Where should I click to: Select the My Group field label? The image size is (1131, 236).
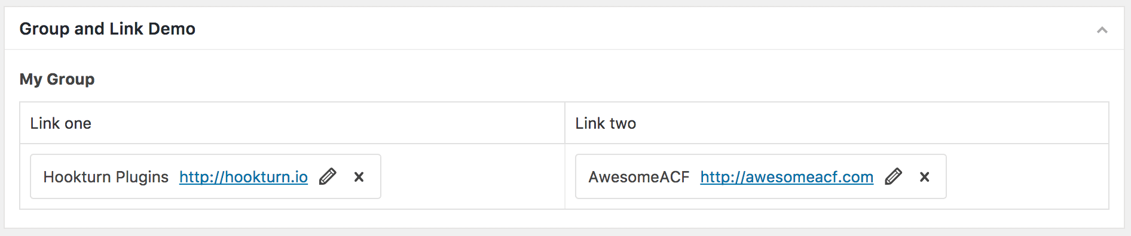click(57, 79)
